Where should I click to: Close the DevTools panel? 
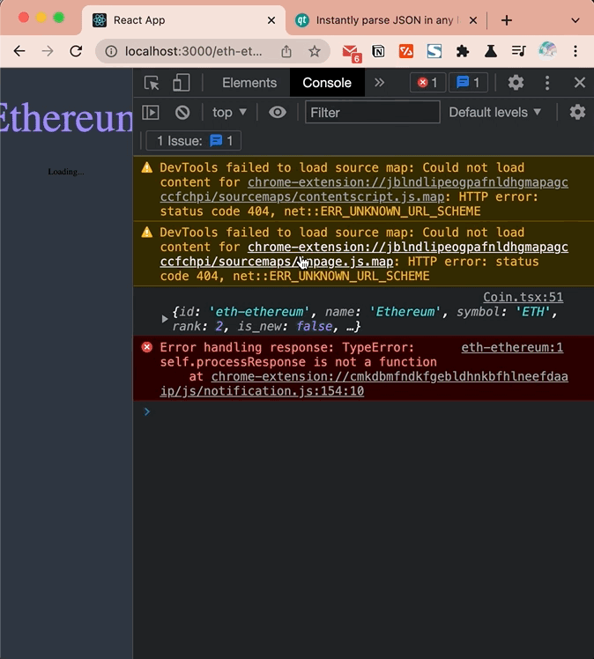tap(580, 83)
